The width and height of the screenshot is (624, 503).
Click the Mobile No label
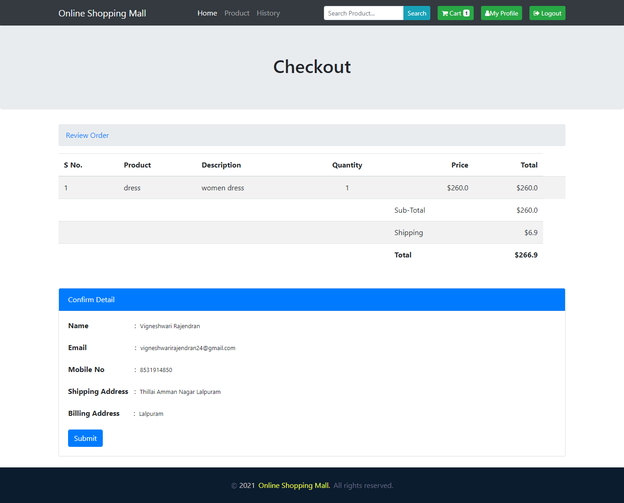pos(86,369)
